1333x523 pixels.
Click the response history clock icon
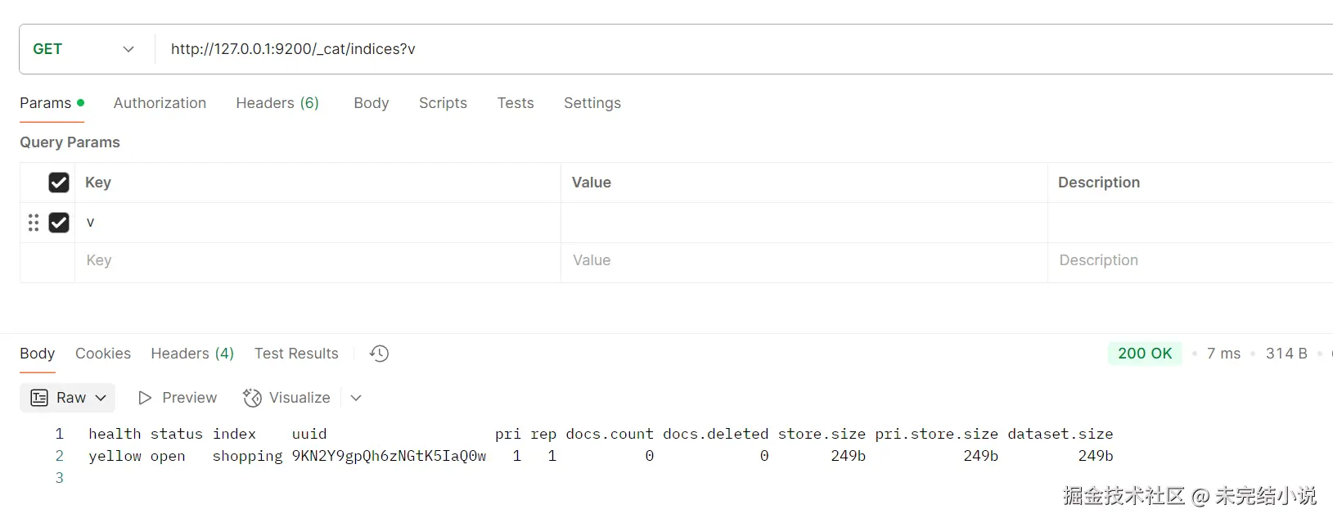coord(379,354)
